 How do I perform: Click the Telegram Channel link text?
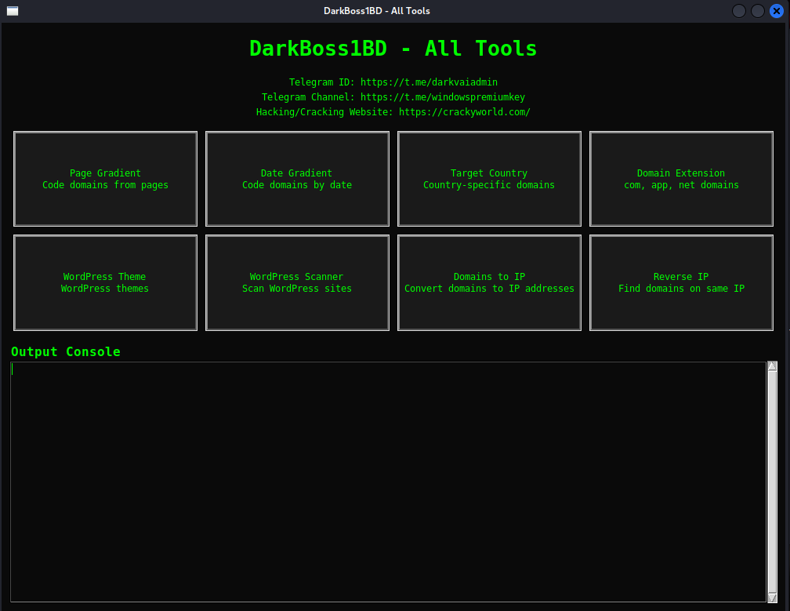point(393,97)
